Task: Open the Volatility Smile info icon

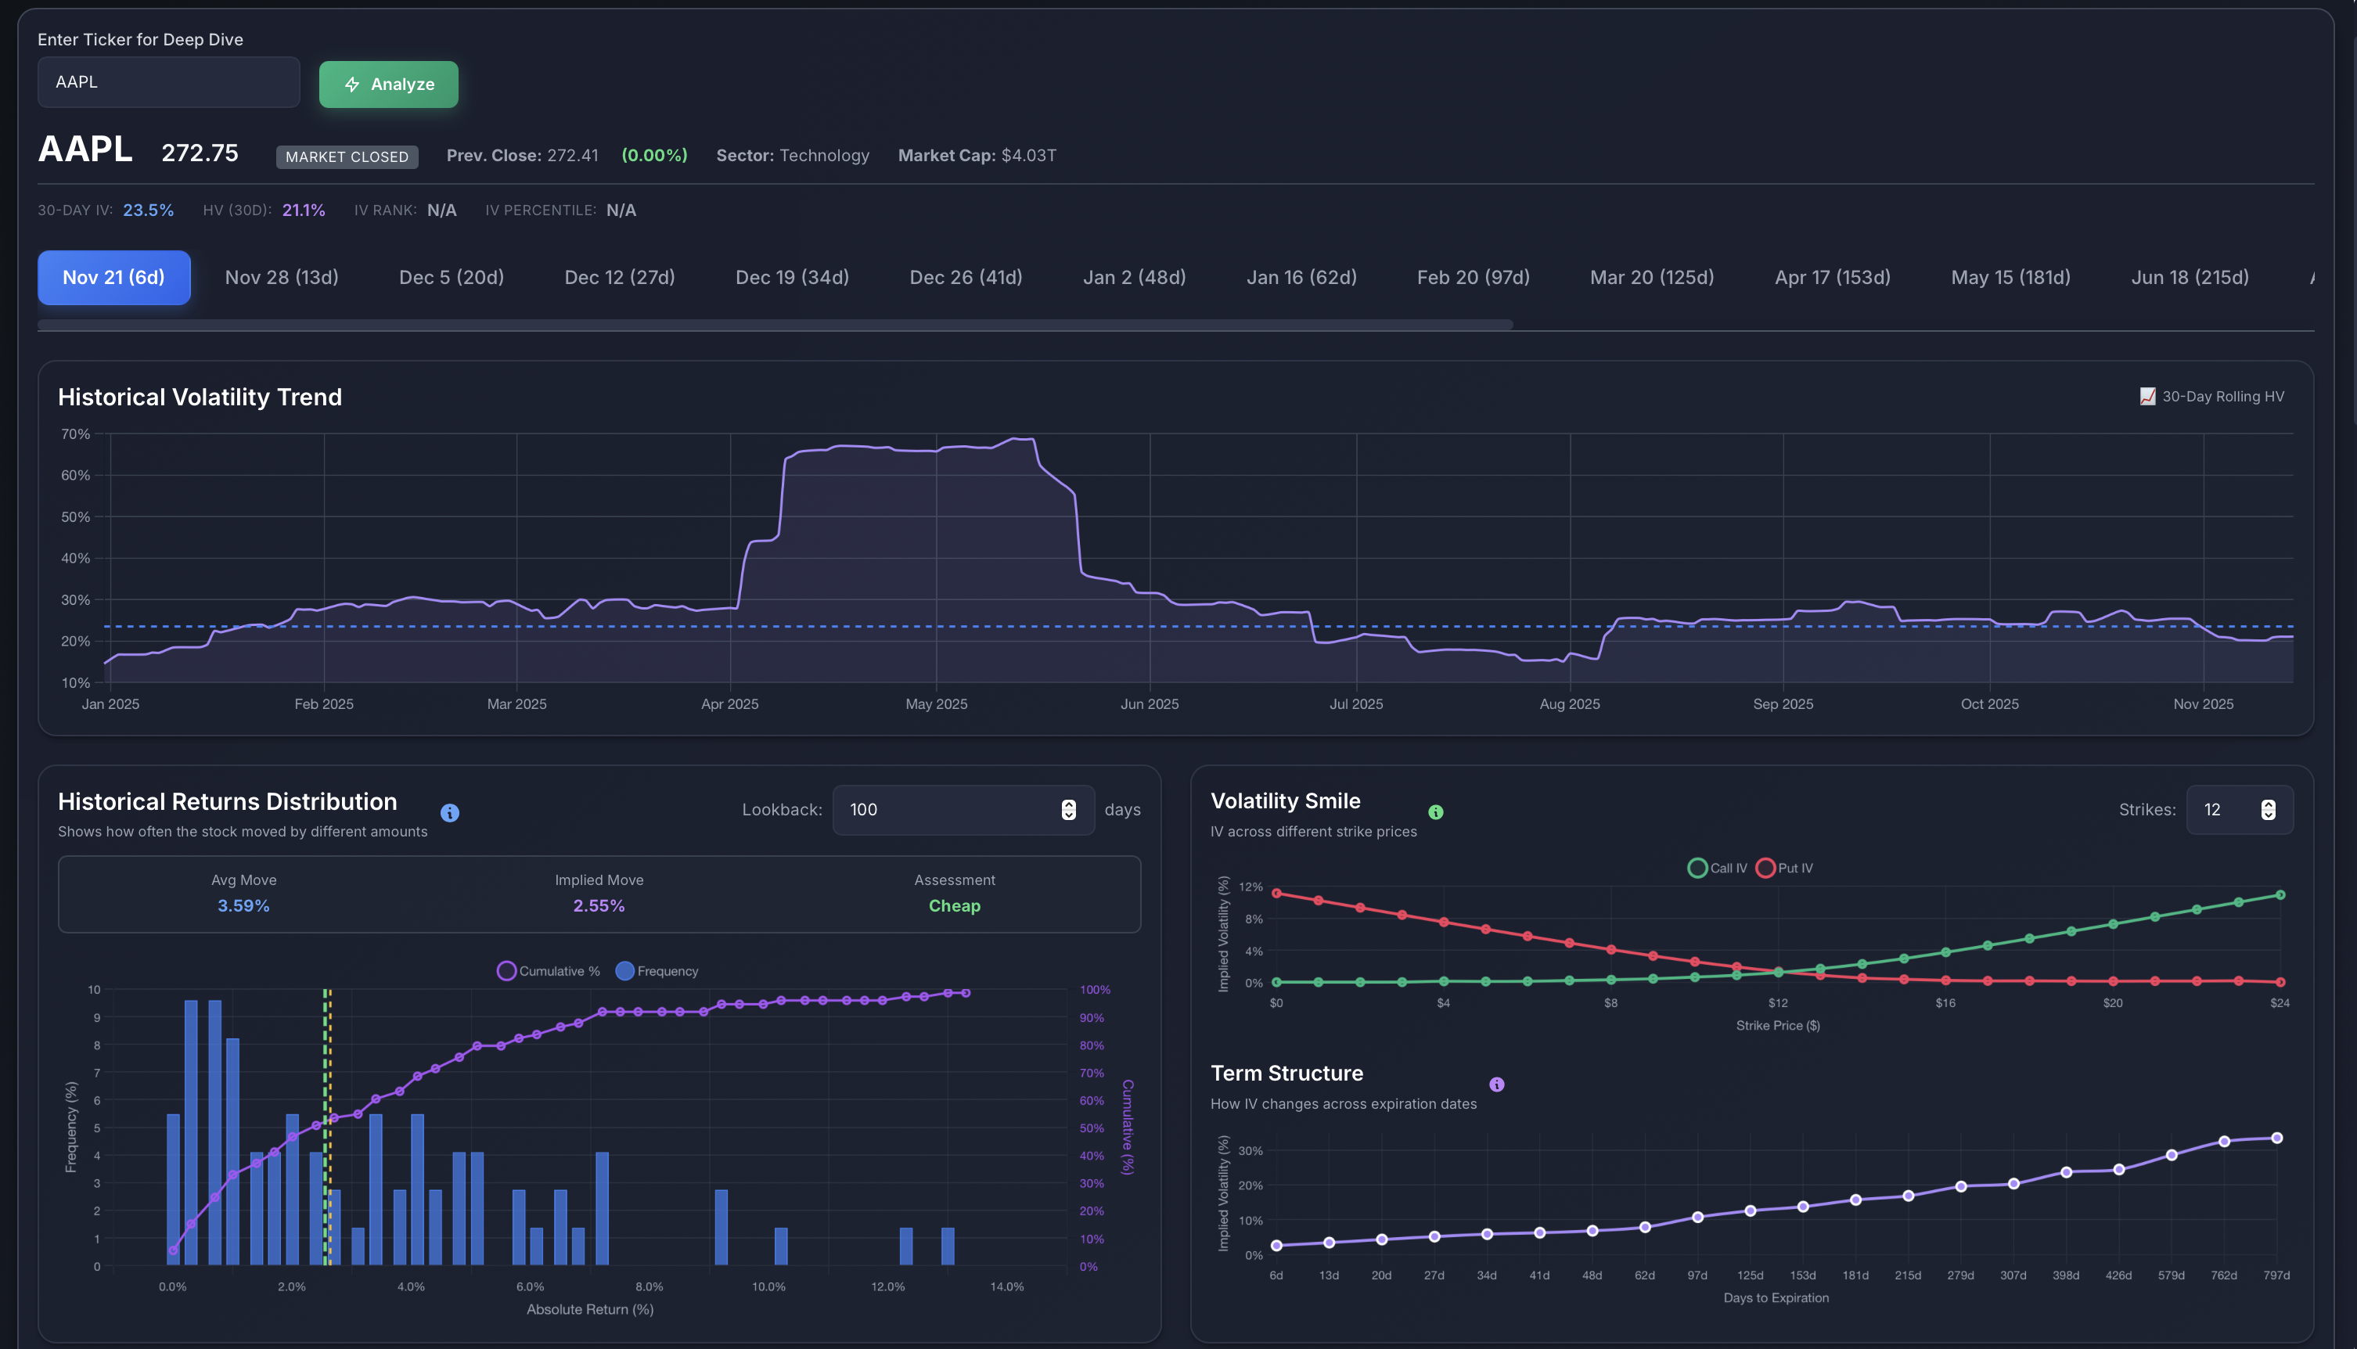Action: [x=1436, y=811]
